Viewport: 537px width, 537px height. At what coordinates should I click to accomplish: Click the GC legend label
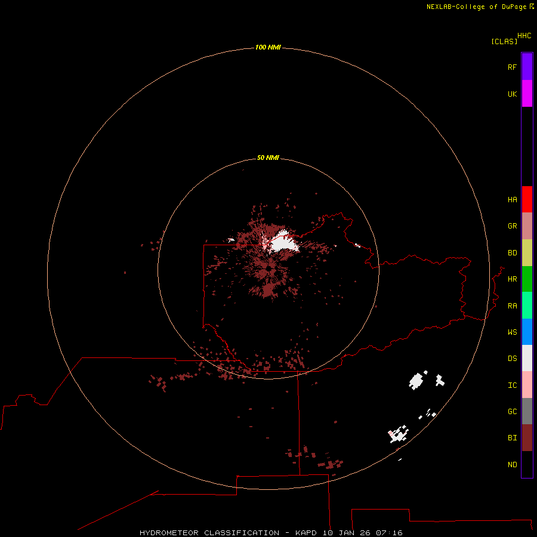tap(513, 411)
